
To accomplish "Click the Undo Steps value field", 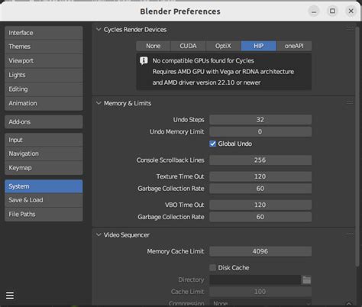I will click(260, 120).
